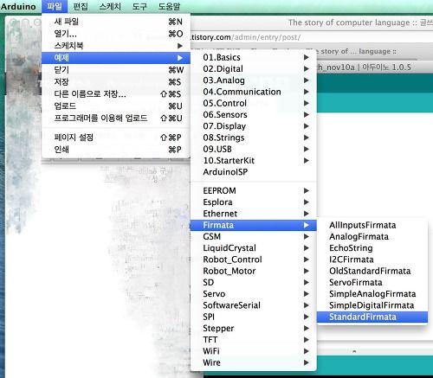Screen dimensions: 433x378
Task: Choose 열기... menu entry
Action: click(116, 34)
